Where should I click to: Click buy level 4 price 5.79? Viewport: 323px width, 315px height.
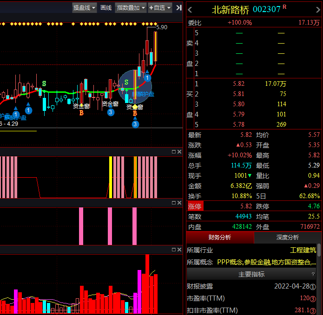point(238,114)
